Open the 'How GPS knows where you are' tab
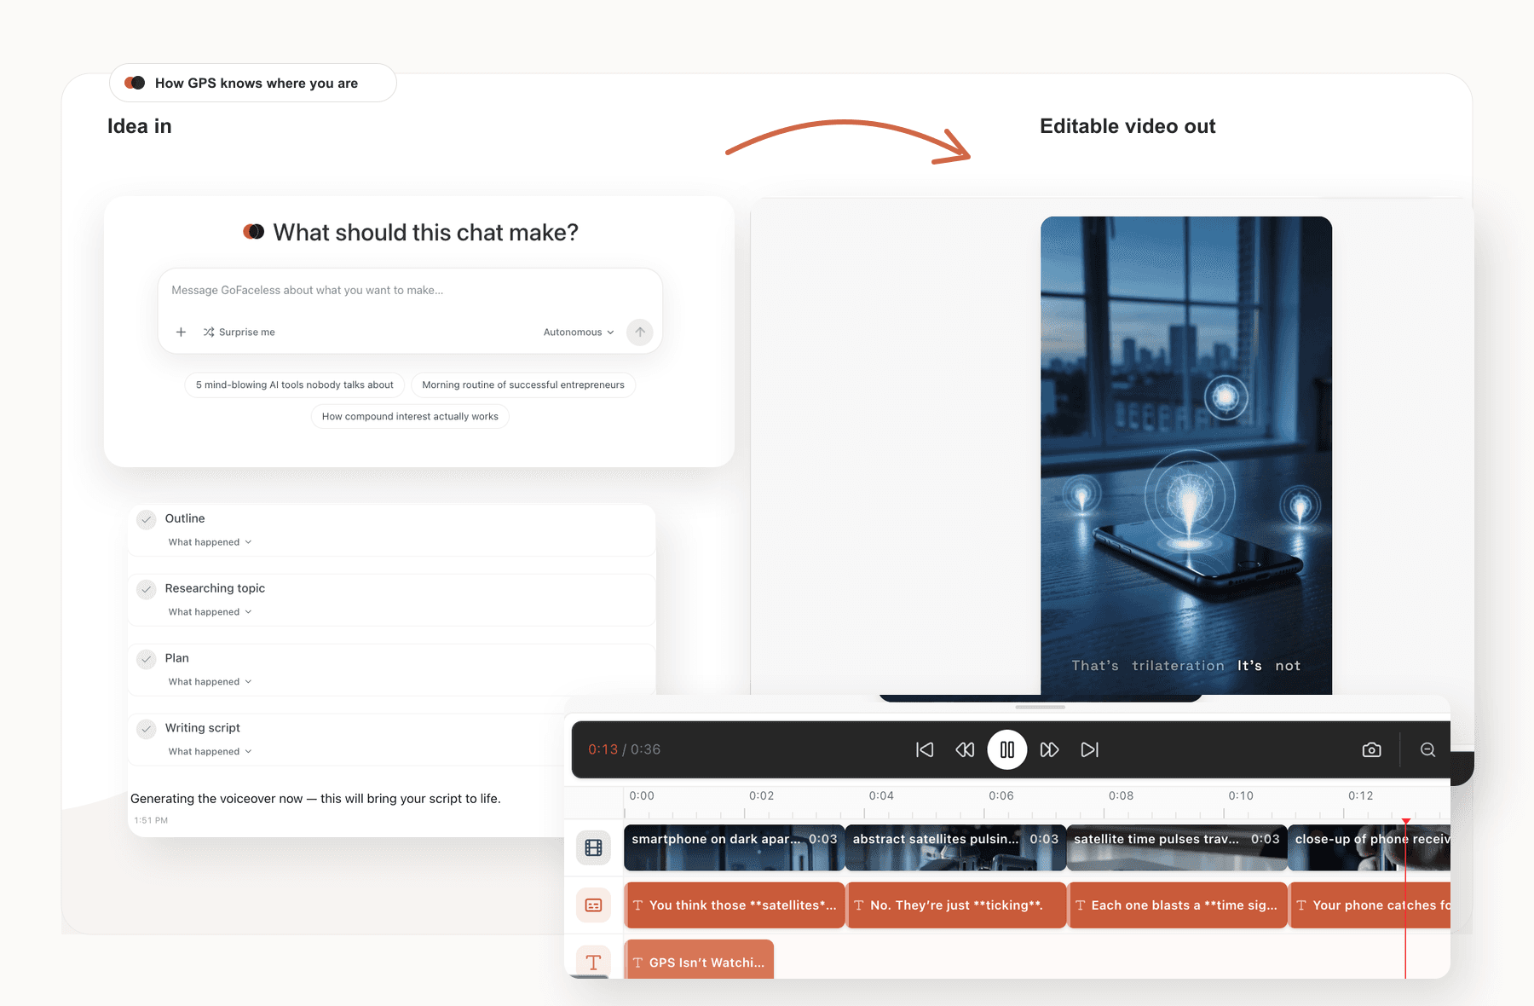Viewport: 1534px width, 1006px height. (x=253, y=83)
